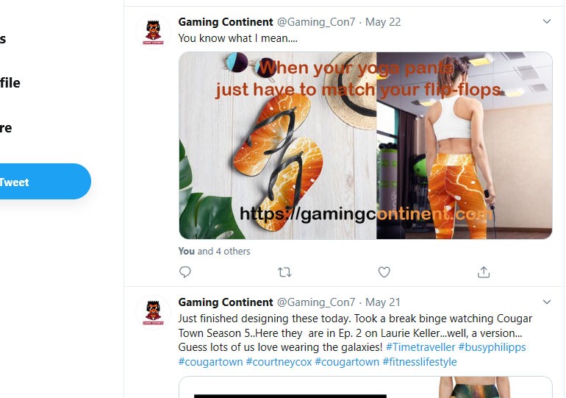Open the #fitnesslifestyle hashtag
Screen dimensions: 566x398
[420, 362]
